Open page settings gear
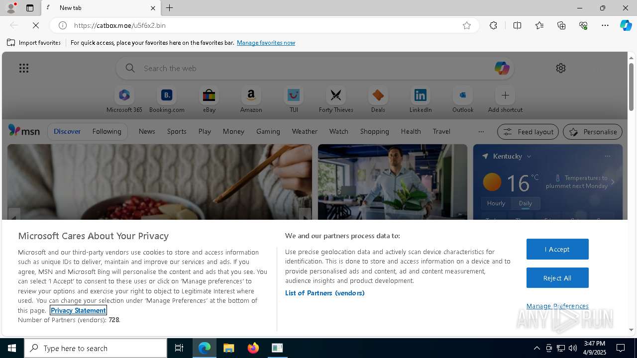 [561, 68]
